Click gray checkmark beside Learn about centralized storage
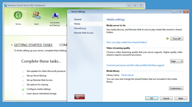The height and width of the screenshot is (107, 192). point(23,94)
